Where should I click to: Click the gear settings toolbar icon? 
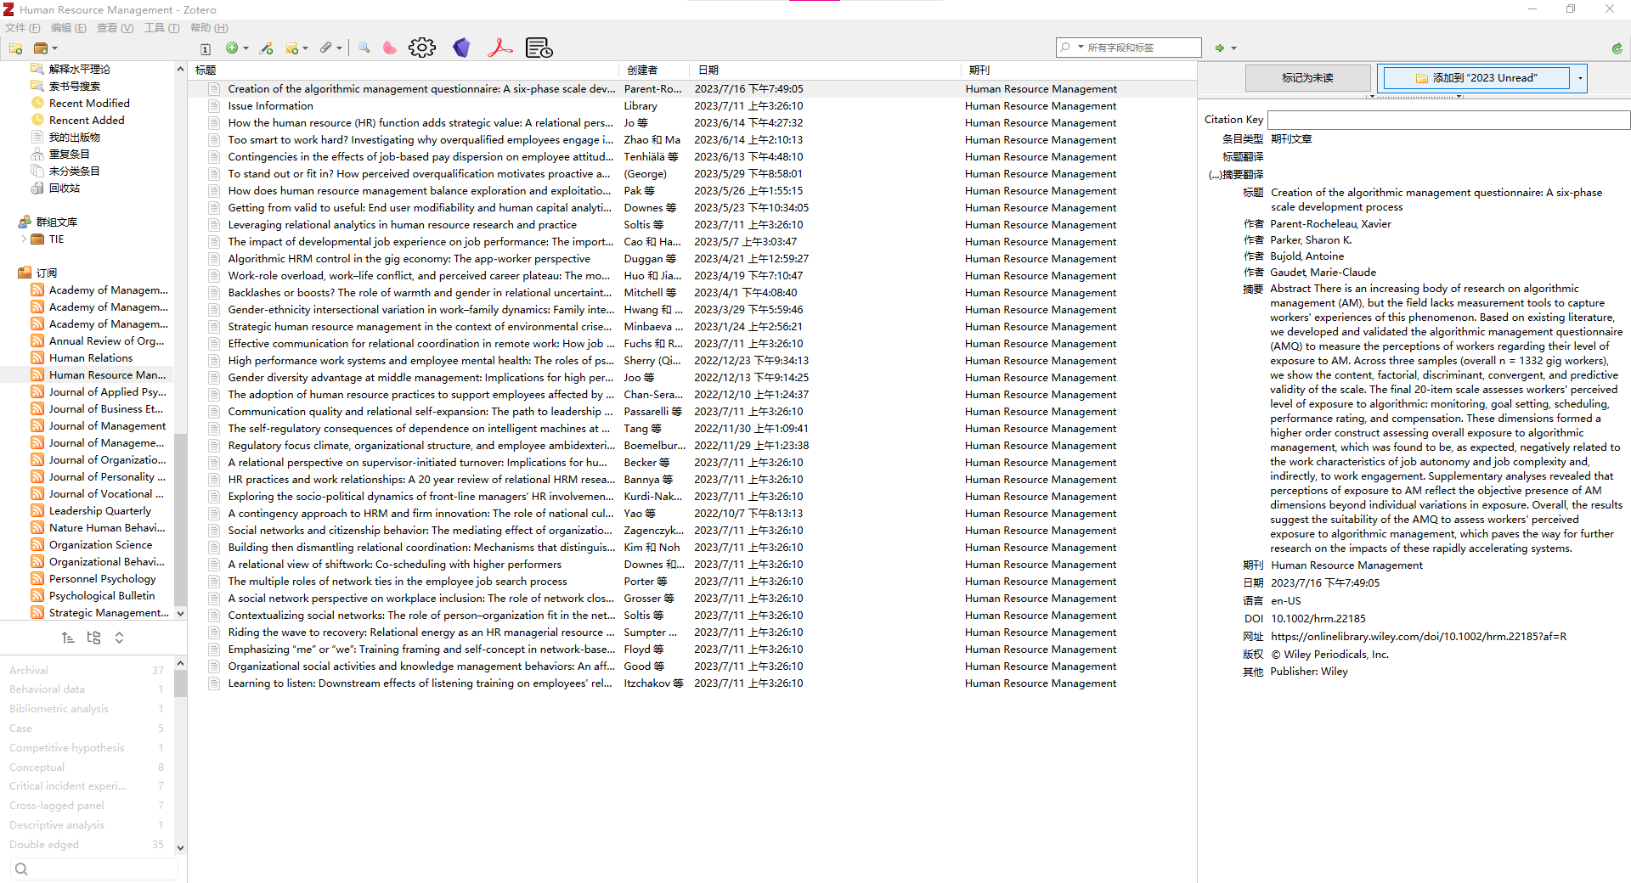click(422, 48)
